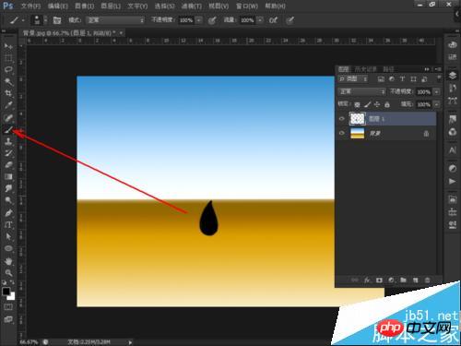Viewport: 461px width, 346px height.
Task: Toggle lock image pixels brush icon
Action: tap(367, 105)
